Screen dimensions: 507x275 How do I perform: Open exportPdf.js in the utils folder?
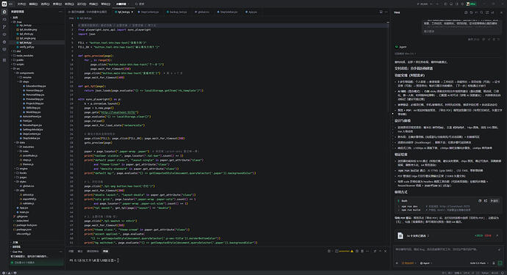pyautogui.click(x=29, y=199)
